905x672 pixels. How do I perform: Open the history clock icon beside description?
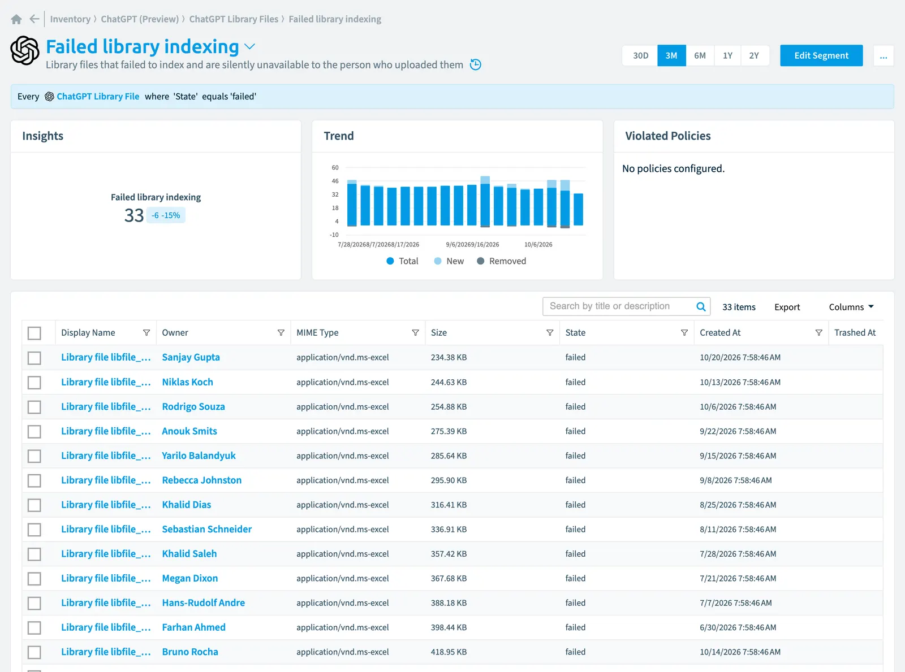476,64
